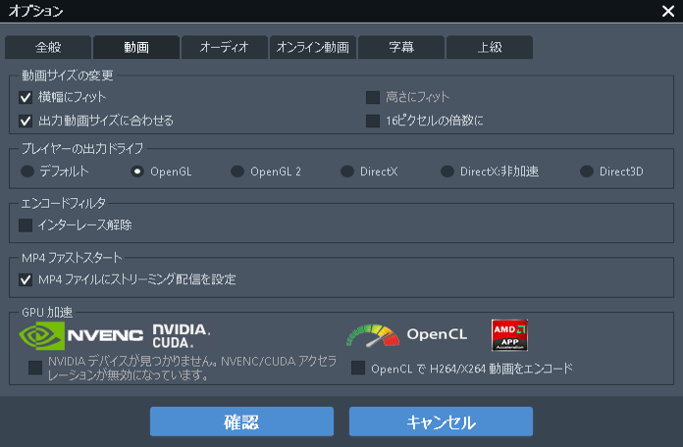Click the キャンセル button

coord(441,422)
